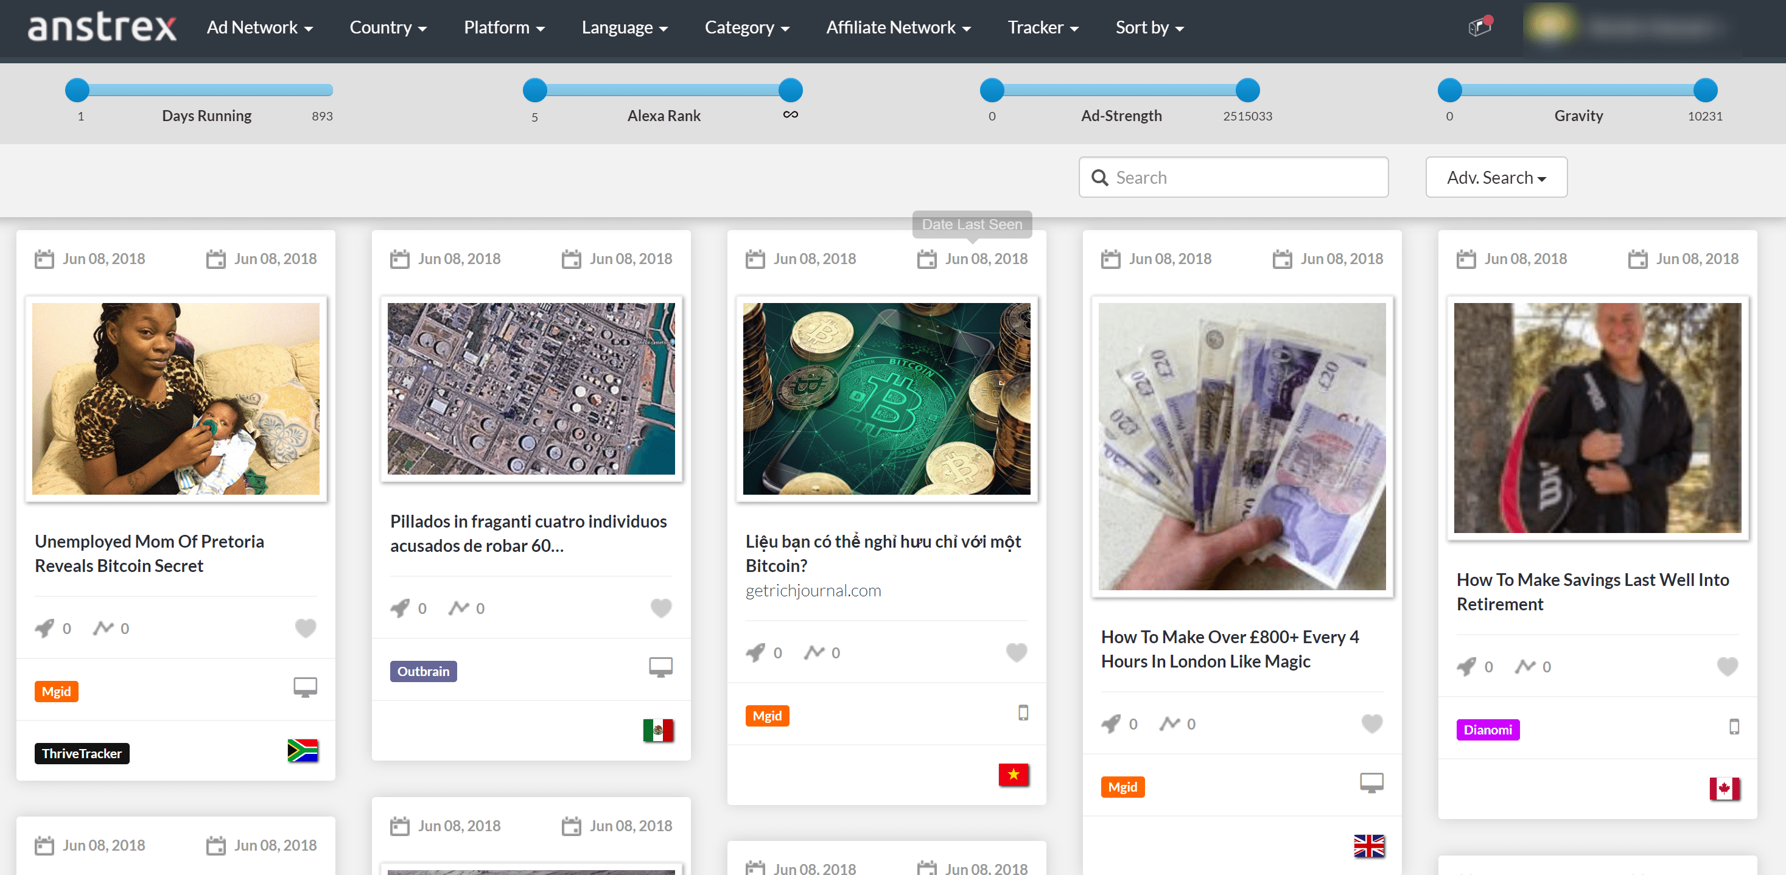1786x875 pixels.
Task: Click the Affiliate Network menu item
Action: click(x=900, y=27)
